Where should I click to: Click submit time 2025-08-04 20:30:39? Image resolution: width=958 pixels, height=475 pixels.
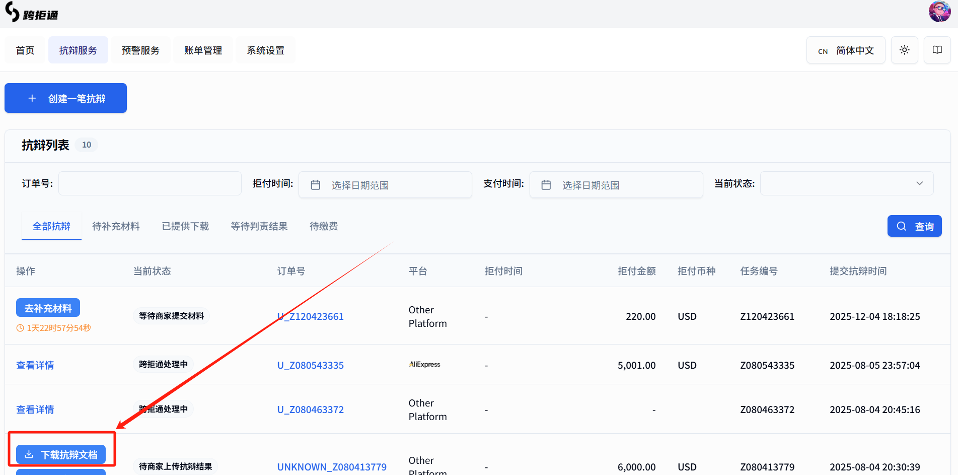874,467
